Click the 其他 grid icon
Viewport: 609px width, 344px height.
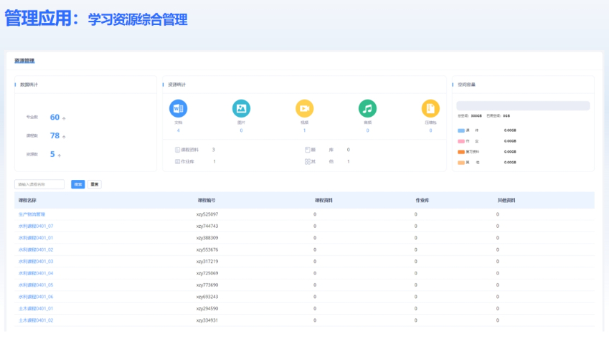point(308,161)
